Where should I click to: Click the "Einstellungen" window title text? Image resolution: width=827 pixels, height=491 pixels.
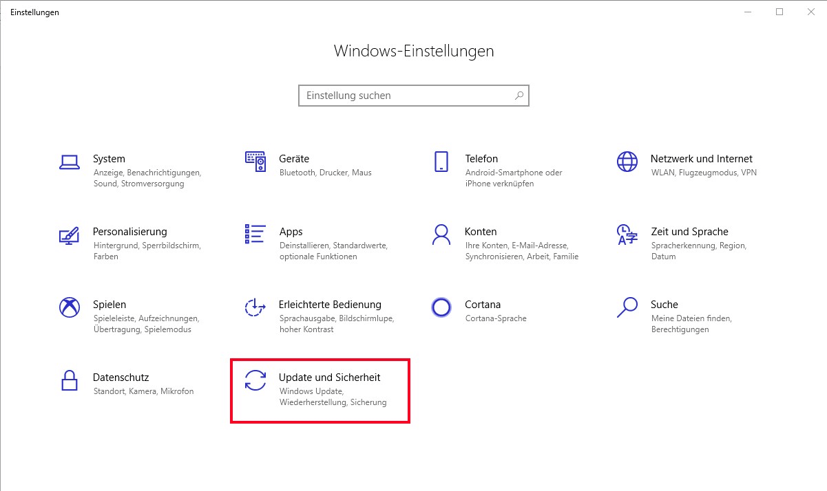pyautogui.click(x=34, y=12)
